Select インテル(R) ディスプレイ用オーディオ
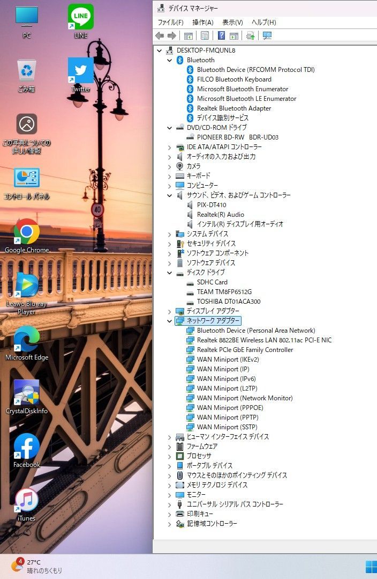The image size is (377, 579). coord(240,224)
